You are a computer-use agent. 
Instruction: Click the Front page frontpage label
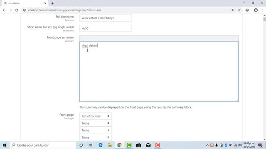pyautogui.click(x=66, y=115)
